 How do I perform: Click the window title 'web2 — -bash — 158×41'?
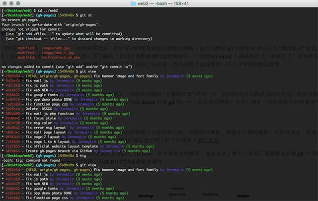pos(163,3)
